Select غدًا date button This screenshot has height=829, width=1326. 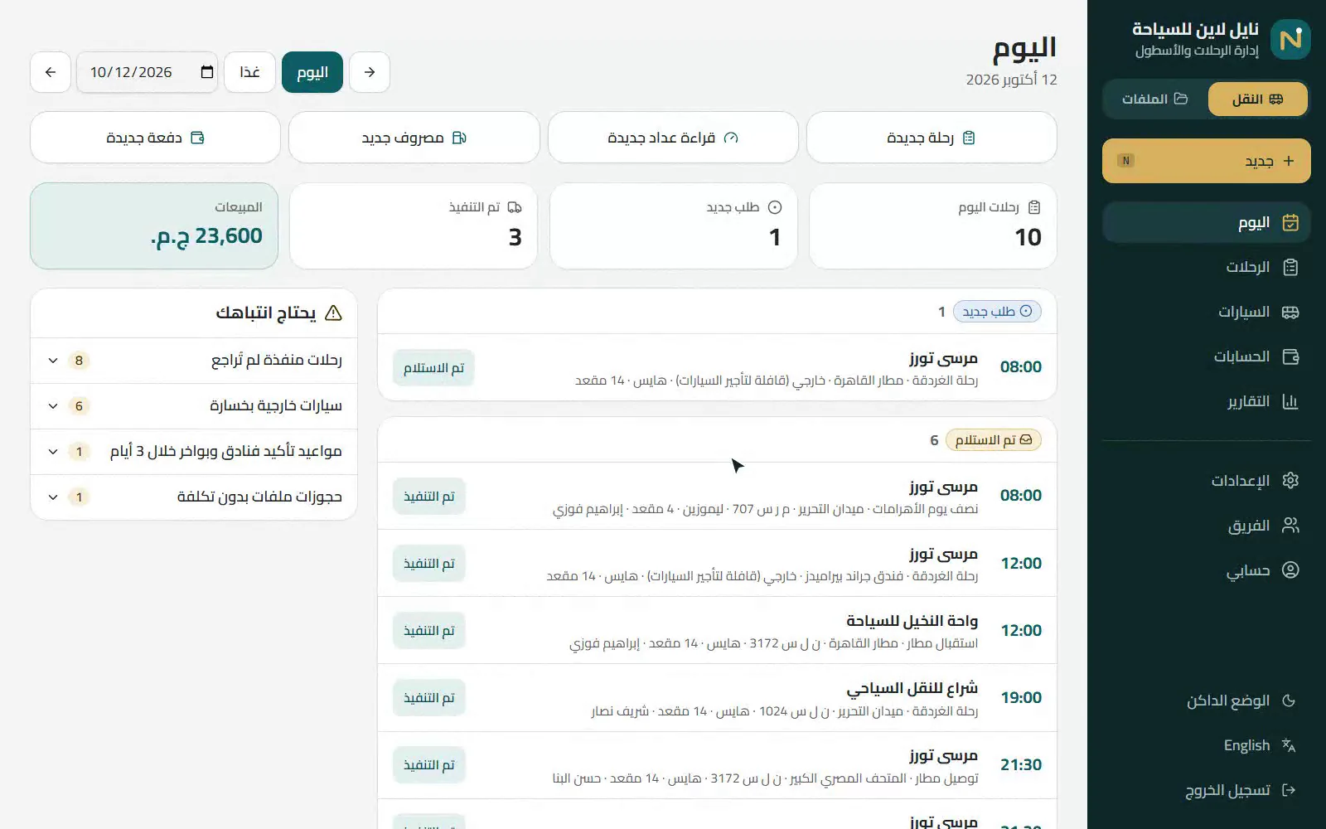pyautogui.click(x=249, y=72)
